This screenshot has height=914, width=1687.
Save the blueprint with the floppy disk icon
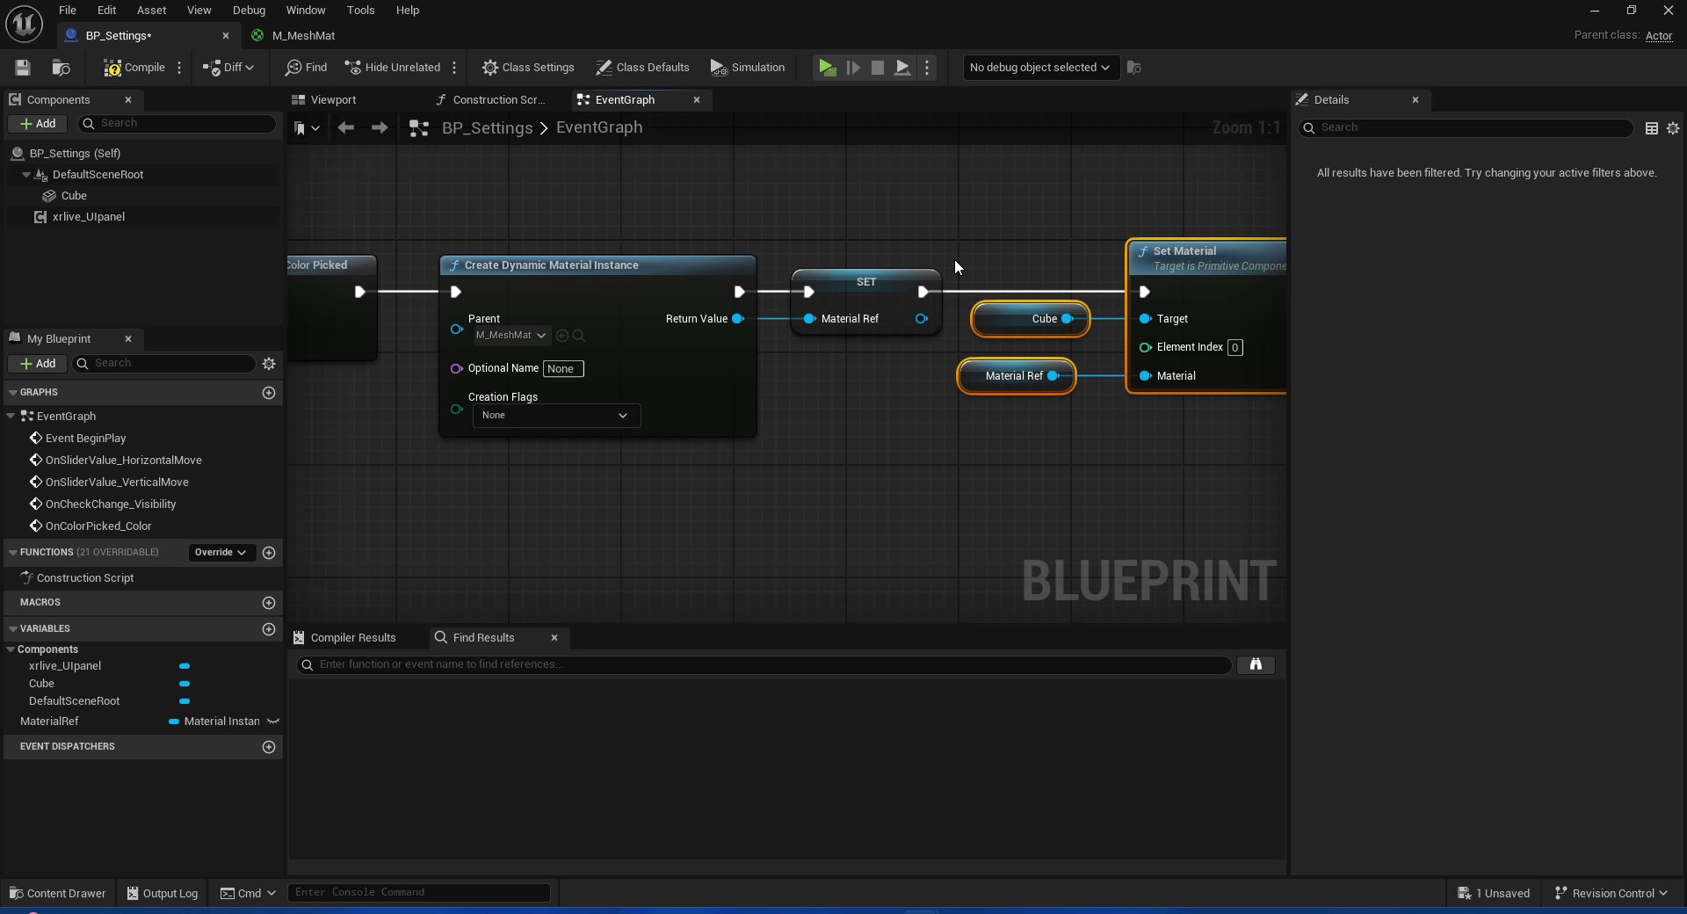[x=23, y=68]
